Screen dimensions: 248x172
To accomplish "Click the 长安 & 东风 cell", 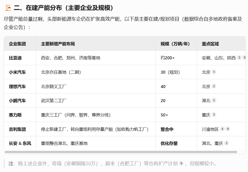I will [20, 143].
